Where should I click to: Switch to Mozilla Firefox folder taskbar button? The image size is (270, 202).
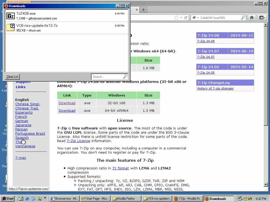pos(126,199)
